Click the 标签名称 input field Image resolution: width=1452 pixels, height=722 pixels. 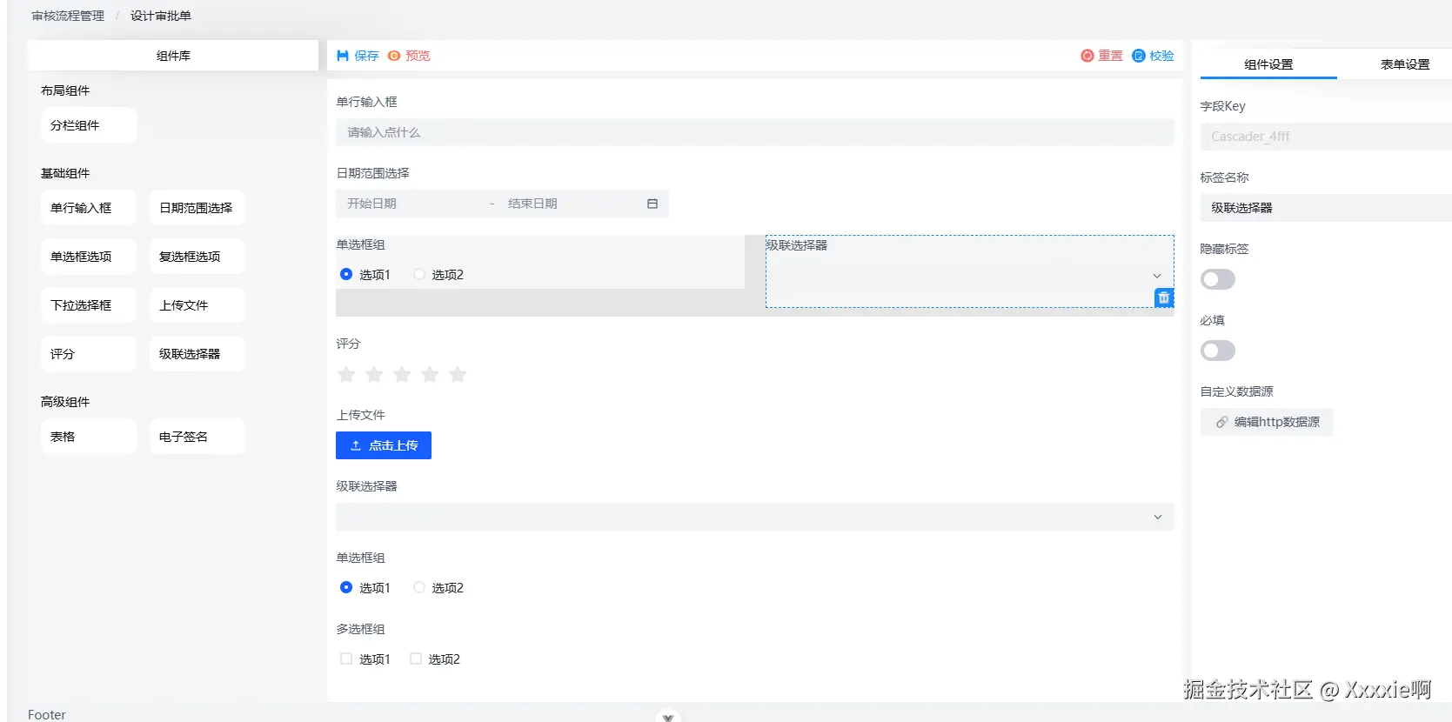(1326, 208)
